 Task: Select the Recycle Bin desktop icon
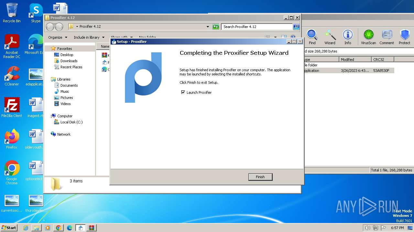(x=12, y=13)
